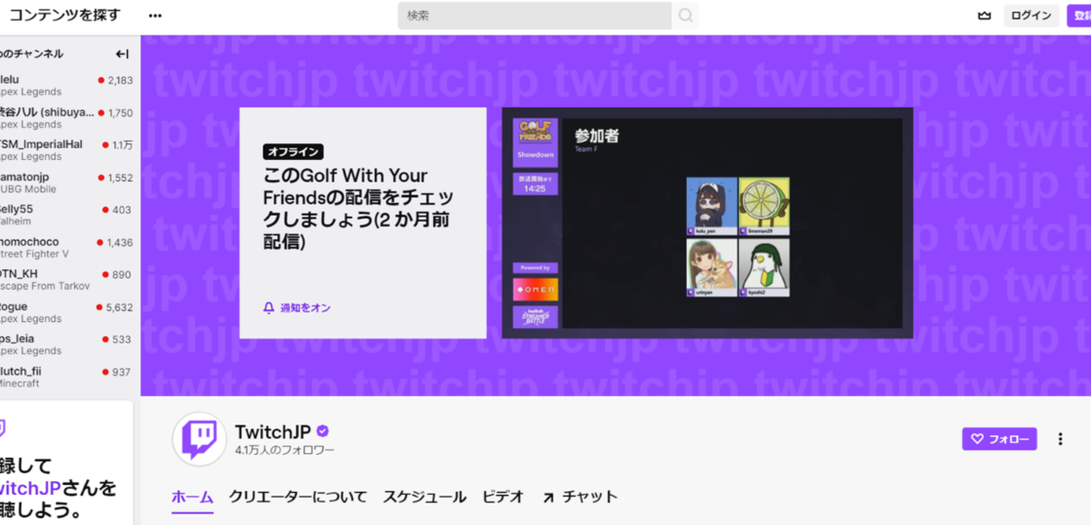Open the ビデオ tab
Image resolution: width=1091 pixels, height=525 pixels.
point(503,497)
